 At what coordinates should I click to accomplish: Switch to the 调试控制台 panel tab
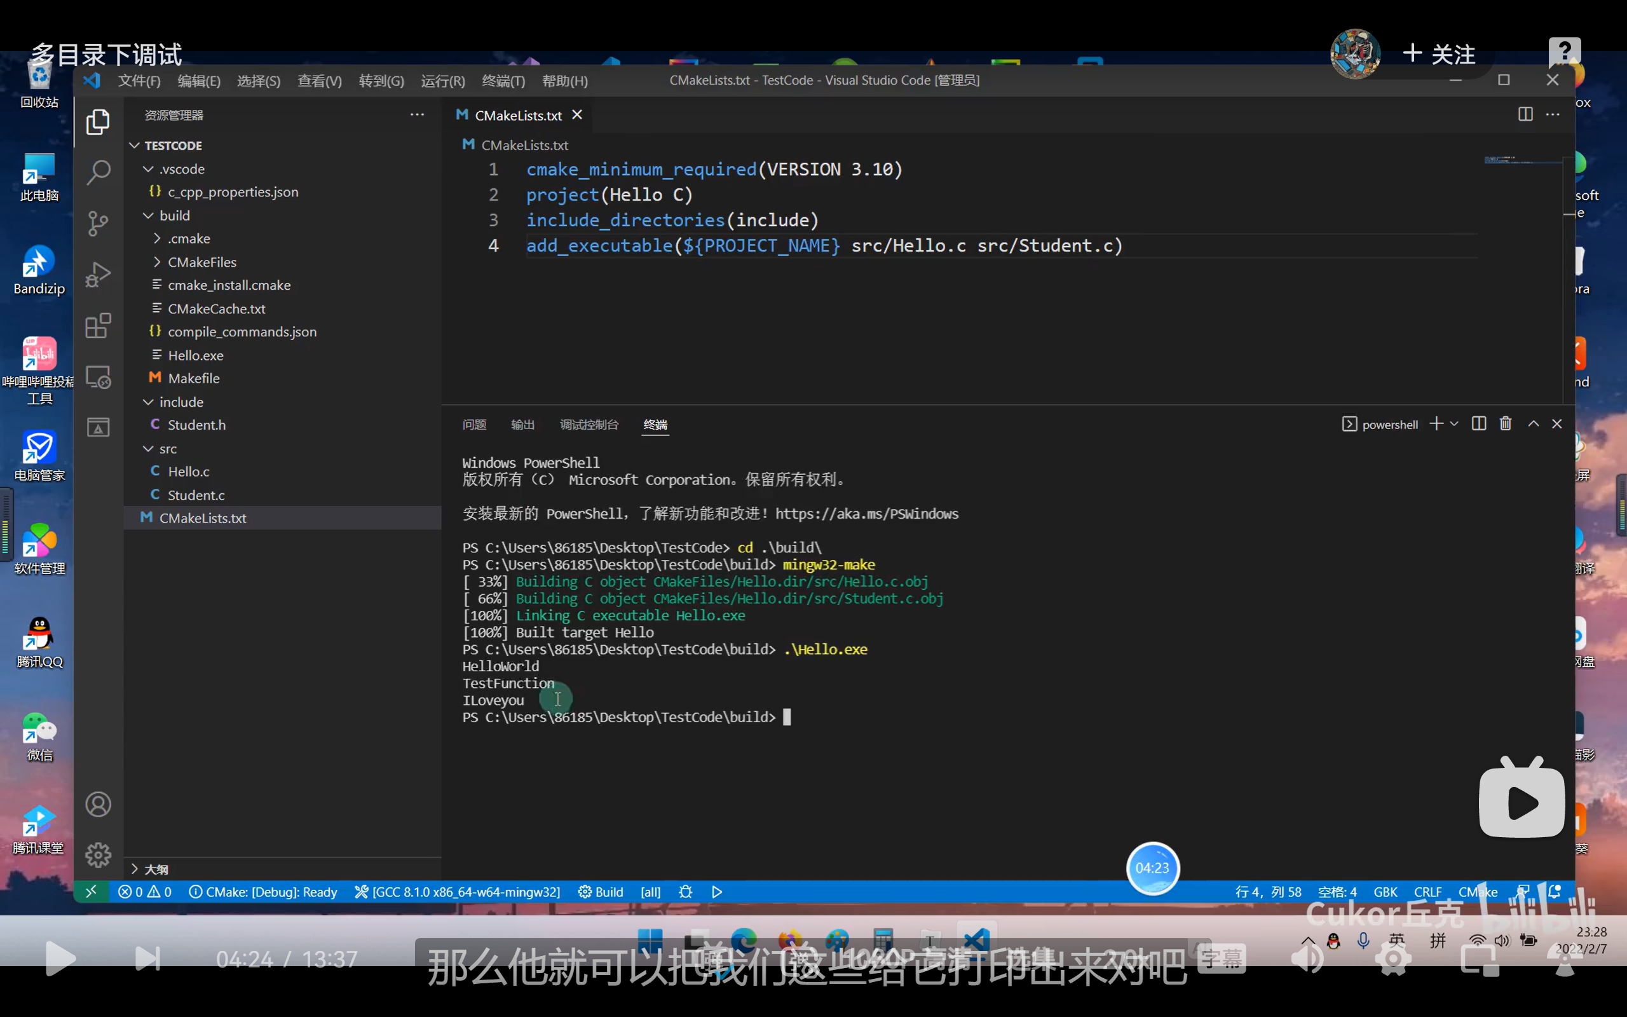point(589,425)
